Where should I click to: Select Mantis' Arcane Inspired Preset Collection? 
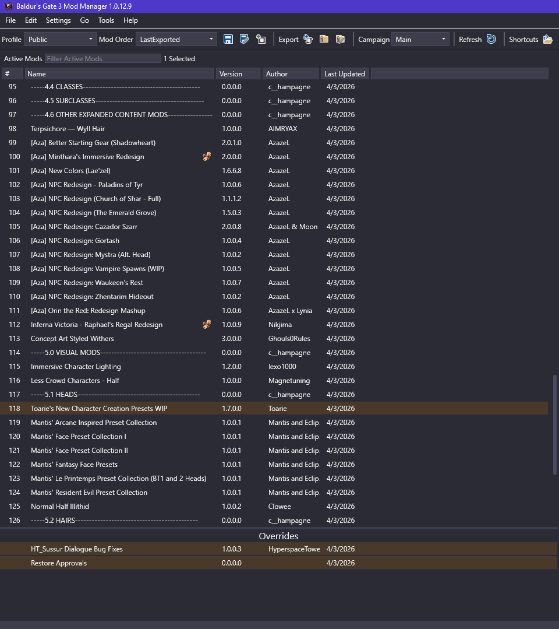[274, 423]
